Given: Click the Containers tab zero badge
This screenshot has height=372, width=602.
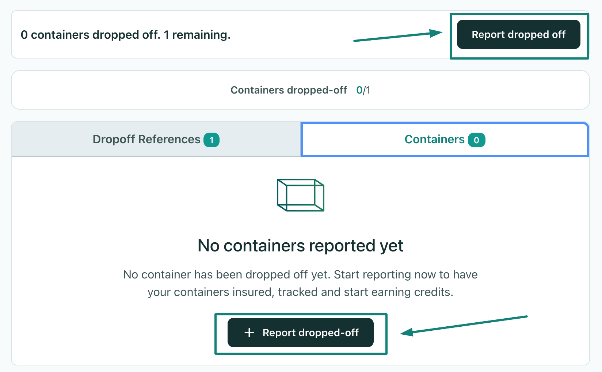Looking at the screenshot, I should tap(476, 140).
